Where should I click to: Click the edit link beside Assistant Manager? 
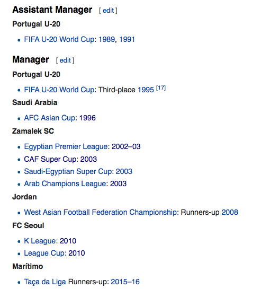[x=109, y=11]
